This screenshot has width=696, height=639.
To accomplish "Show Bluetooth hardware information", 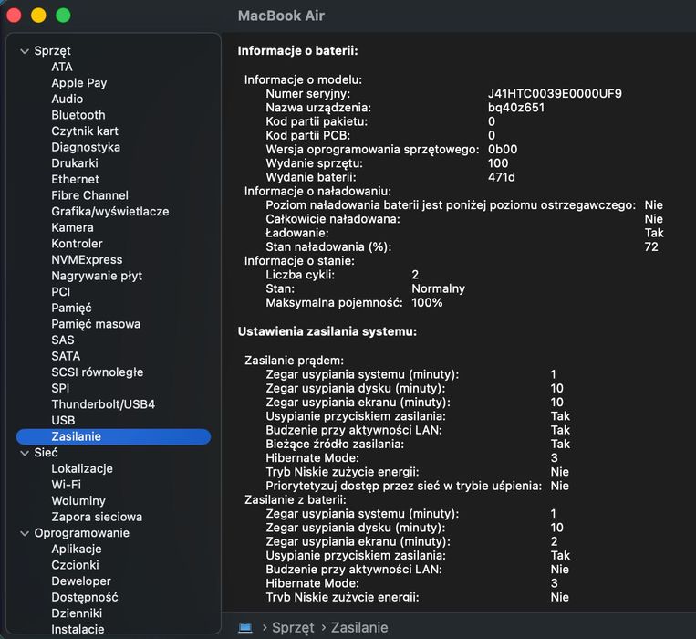I will tap(78, 115).
